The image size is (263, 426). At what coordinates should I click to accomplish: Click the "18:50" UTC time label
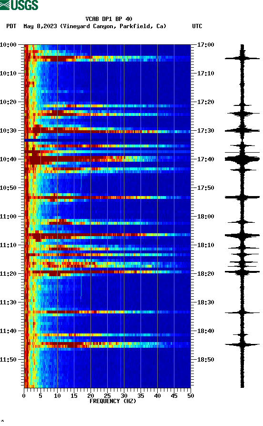tap(205, 359)
